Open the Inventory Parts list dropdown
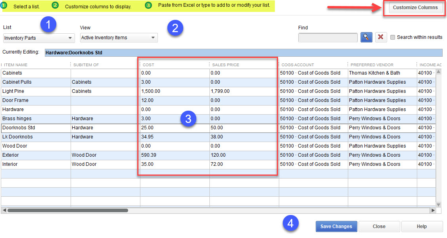The image size is (447, 238). coord(39,38)
